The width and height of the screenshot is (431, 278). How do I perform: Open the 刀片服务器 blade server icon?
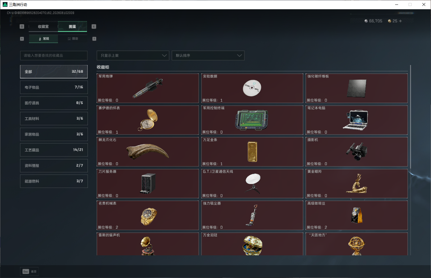pos(148,183)
